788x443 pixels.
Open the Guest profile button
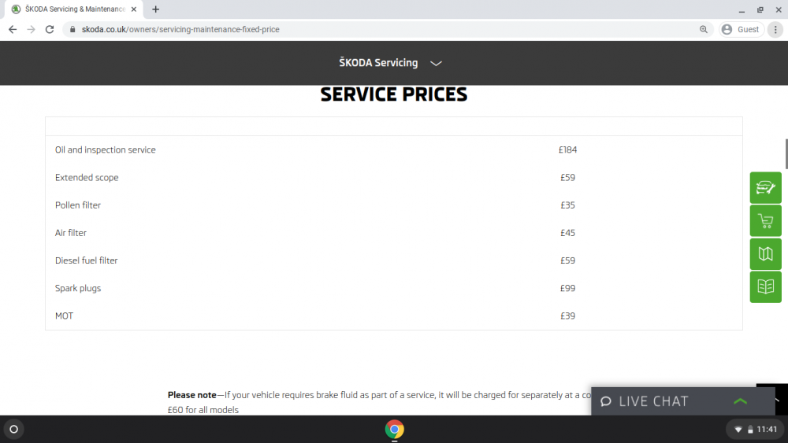(742, 30)
